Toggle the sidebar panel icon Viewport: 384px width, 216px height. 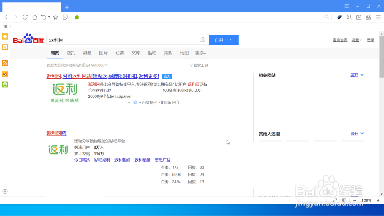pyautogui.click(x=5, y=26)
